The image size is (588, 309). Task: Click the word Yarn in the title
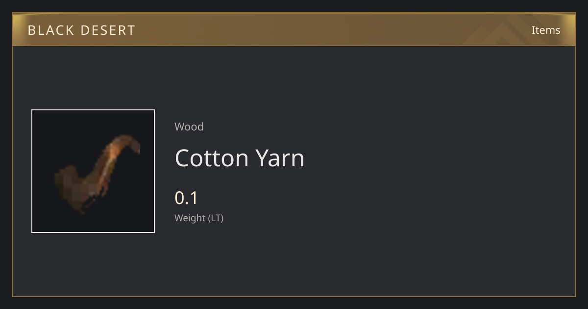click(280, 158)
